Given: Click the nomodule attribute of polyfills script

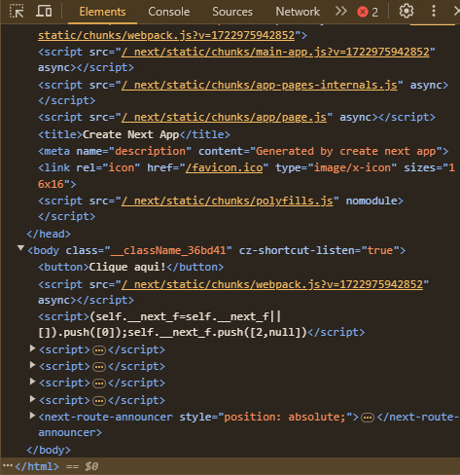Looking at the screenshot, I should (372, 201).
